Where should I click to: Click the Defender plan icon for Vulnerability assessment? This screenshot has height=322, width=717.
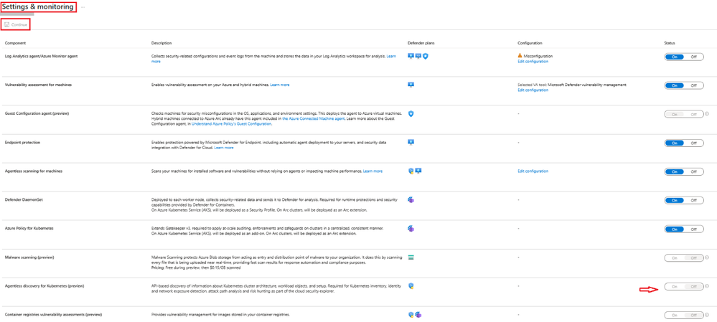pos(411,85)
